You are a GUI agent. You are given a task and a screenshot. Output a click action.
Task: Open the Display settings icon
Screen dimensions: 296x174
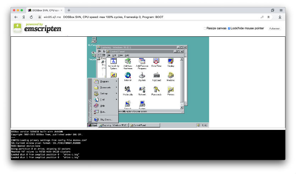point(171,62)
